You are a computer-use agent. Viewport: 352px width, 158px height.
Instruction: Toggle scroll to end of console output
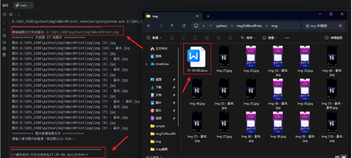coord(4,42)
